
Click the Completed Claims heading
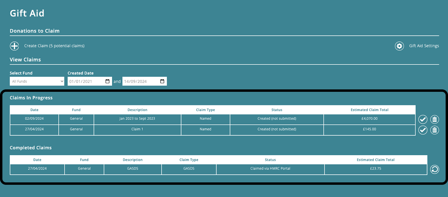coord(31,148)
